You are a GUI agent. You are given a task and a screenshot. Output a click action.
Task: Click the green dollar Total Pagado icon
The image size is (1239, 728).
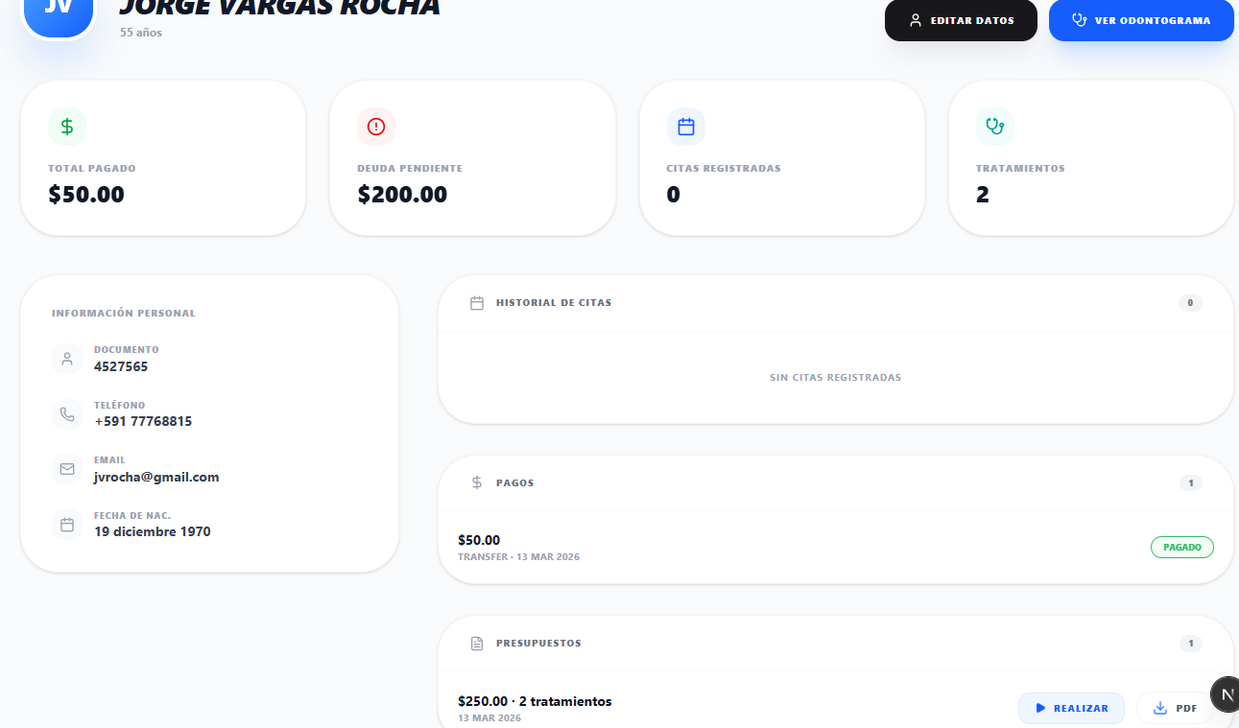click(67, 127)
